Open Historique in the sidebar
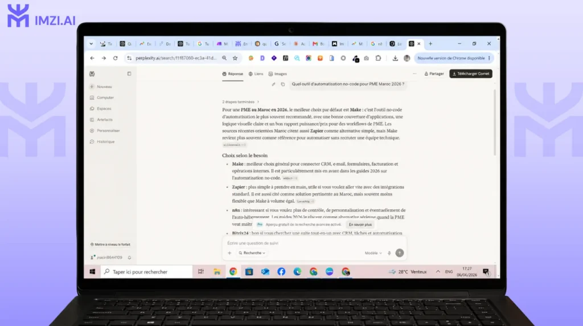 tap(102, 141)
